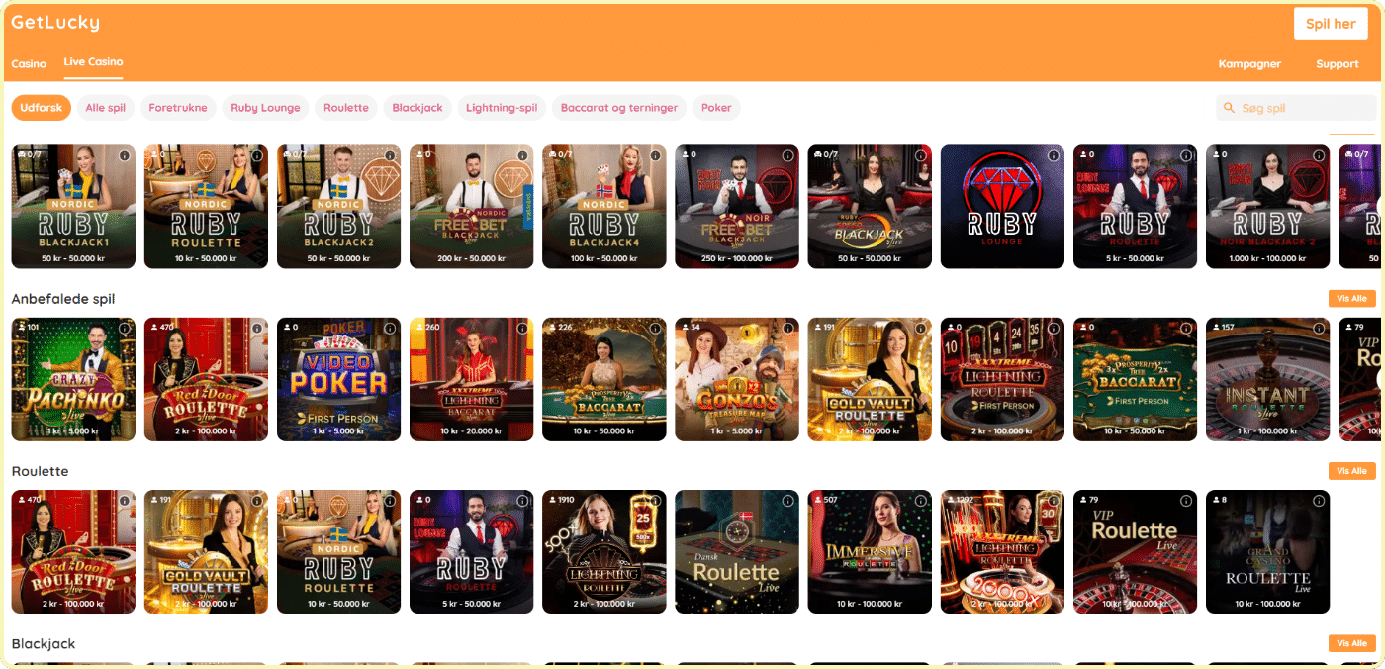
Task: Filter by Lightning-spil
Action: pyautogui.click(x=502, y=108)
